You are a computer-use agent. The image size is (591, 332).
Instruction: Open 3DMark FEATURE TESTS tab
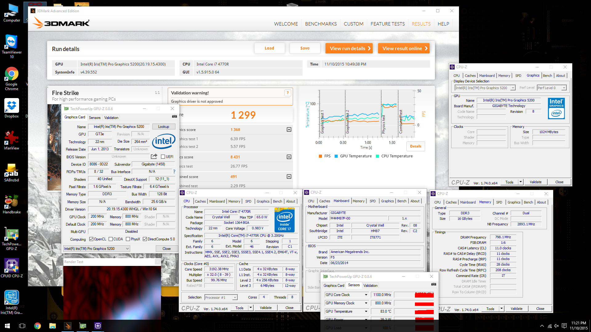388,24
